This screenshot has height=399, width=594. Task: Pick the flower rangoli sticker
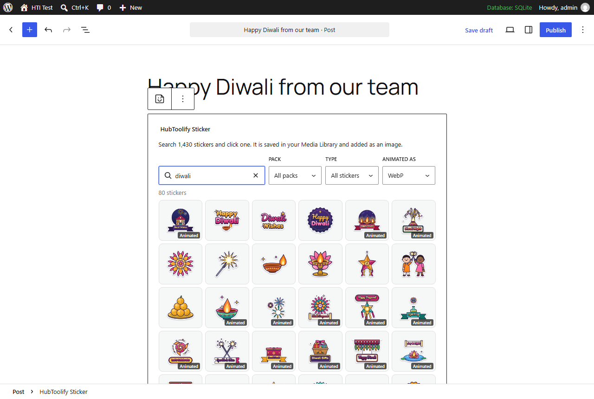click(x=181, y=264)
